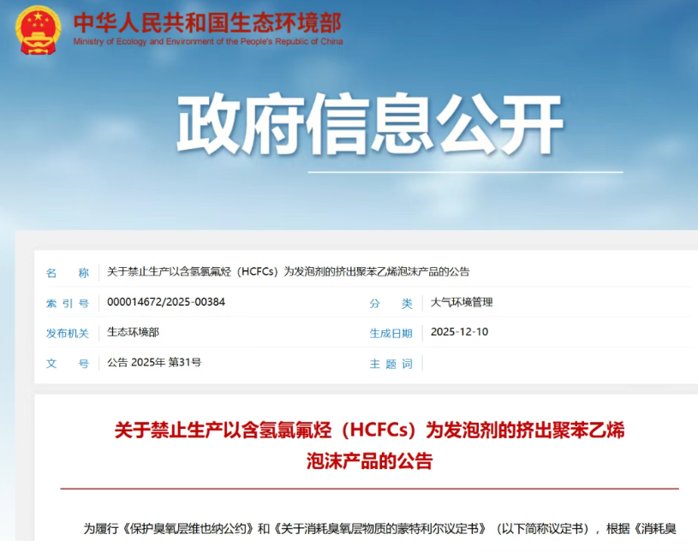Screen dimensions: 698x552
Task: Click the 大气环境管理 category value
Action: [x=462, y=302]
